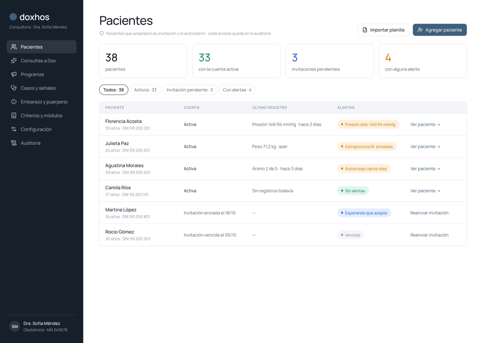The height and width of the screenshot is (343, 483).
Task: Click the Criterios y módulos checklist icon
Action: click(x=14, y=116)
